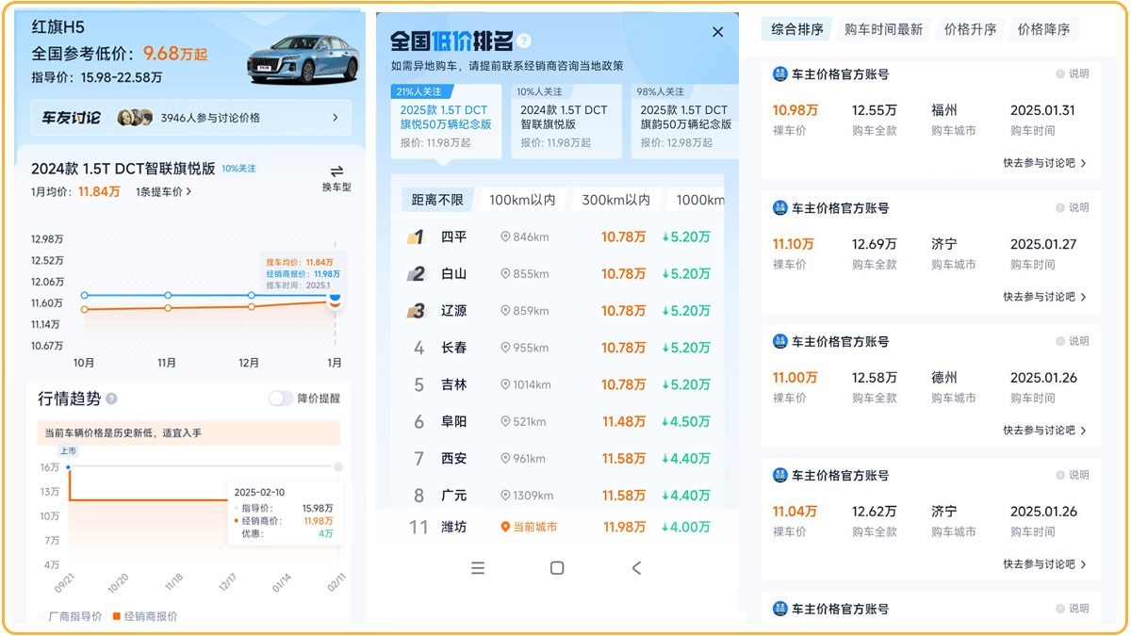Screen dimensions: 1131x636
Task: Select the 阜阳 ranking row
Action: pos(558,421)
